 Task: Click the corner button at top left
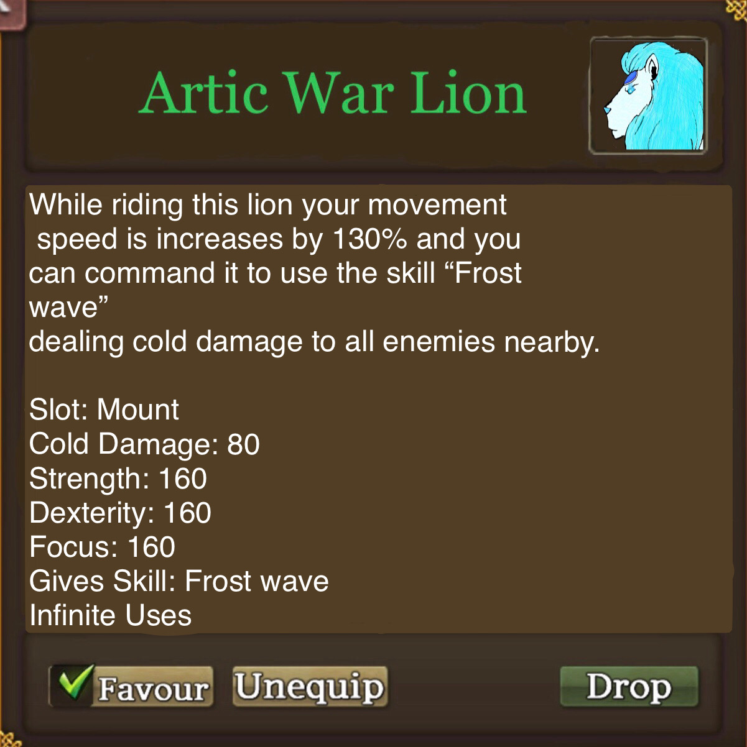[11, 14]
